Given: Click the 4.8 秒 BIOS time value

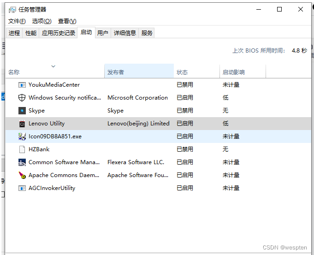Looking at the screenshot, I should (299, 50).
